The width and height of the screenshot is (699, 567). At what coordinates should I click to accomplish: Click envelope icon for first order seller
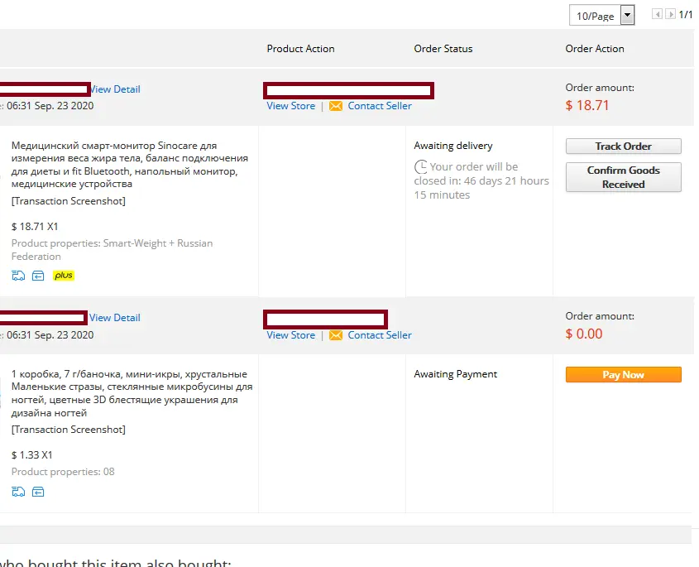click(x=336, y=106)
